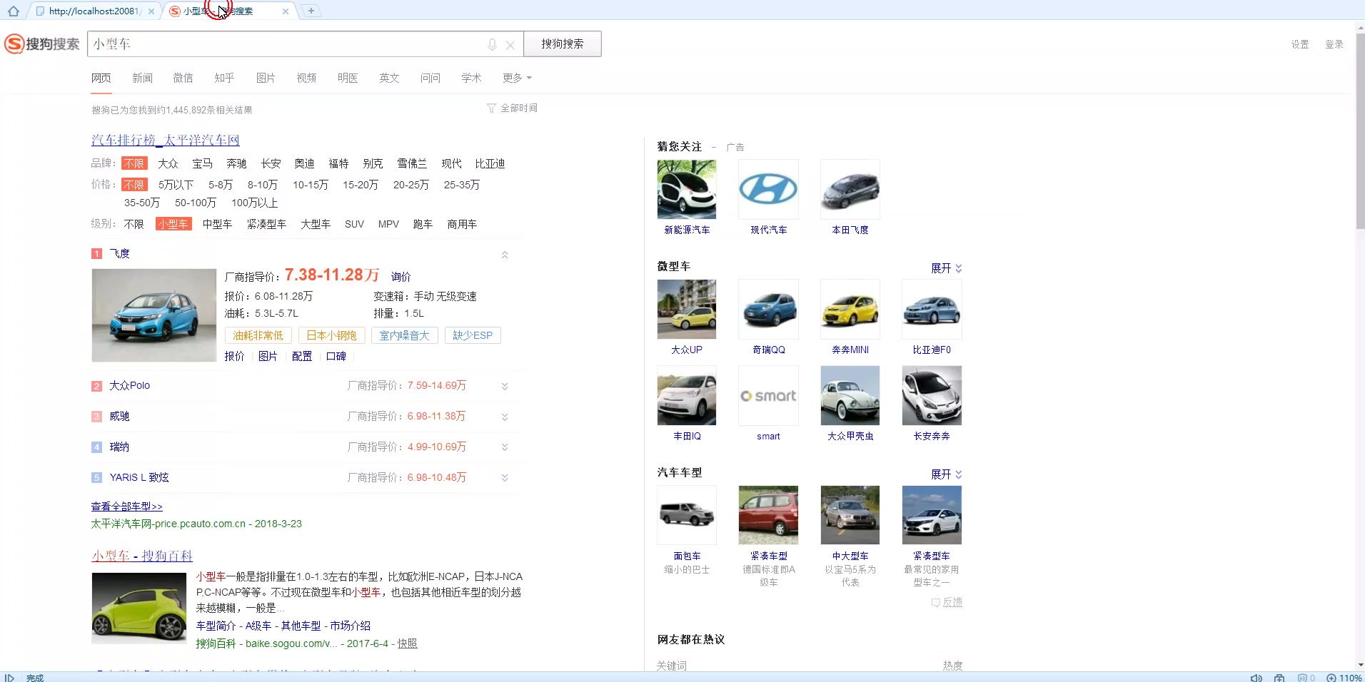Switch to the 学术 tab

pos(471,78)
